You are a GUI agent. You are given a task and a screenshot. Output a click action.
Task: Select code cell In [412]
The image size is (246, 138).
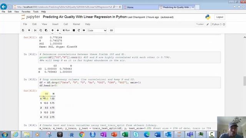130,58
